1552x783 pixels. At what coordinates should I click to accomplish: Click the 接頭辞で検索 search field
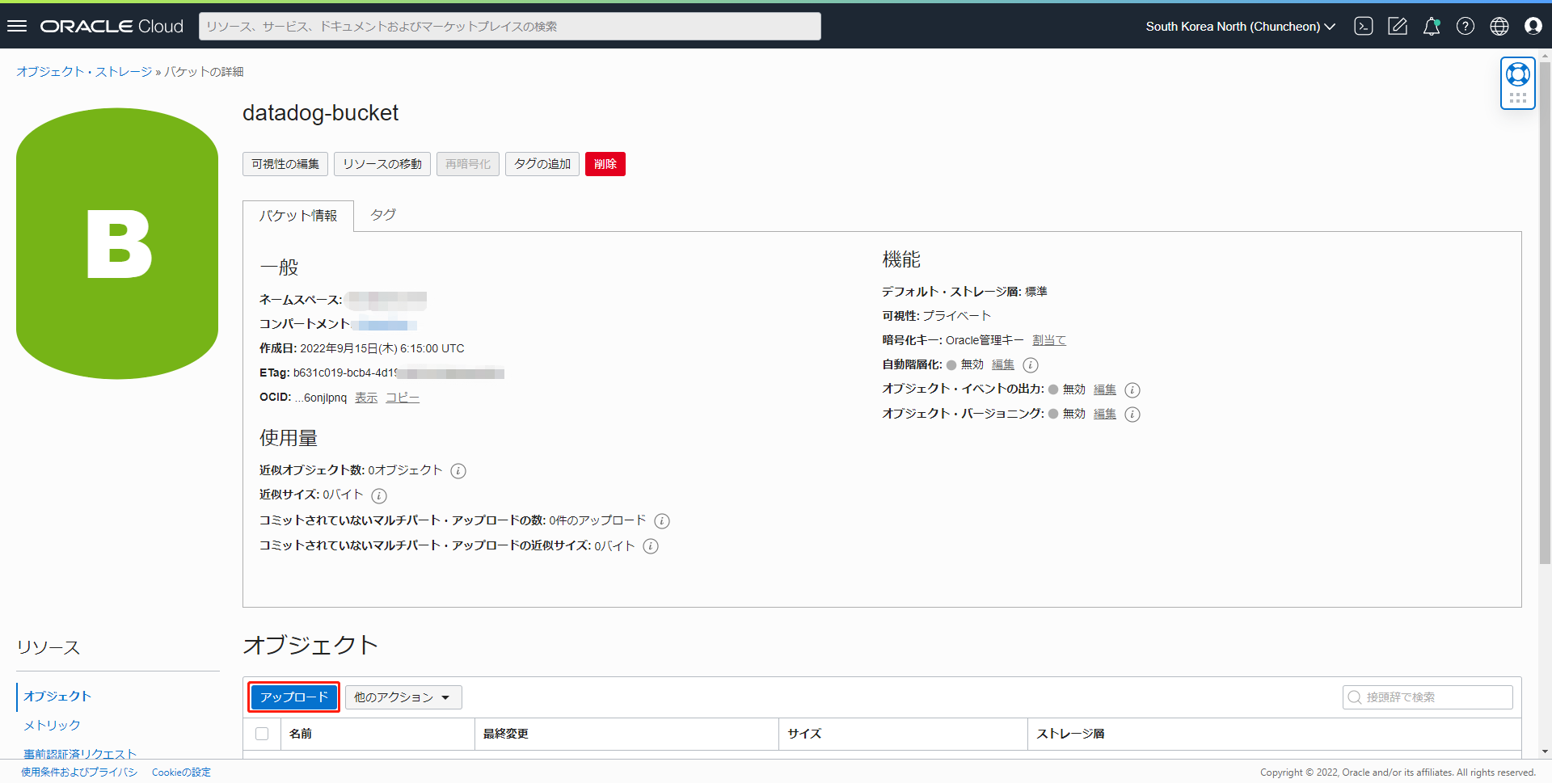pos(1428,697)
